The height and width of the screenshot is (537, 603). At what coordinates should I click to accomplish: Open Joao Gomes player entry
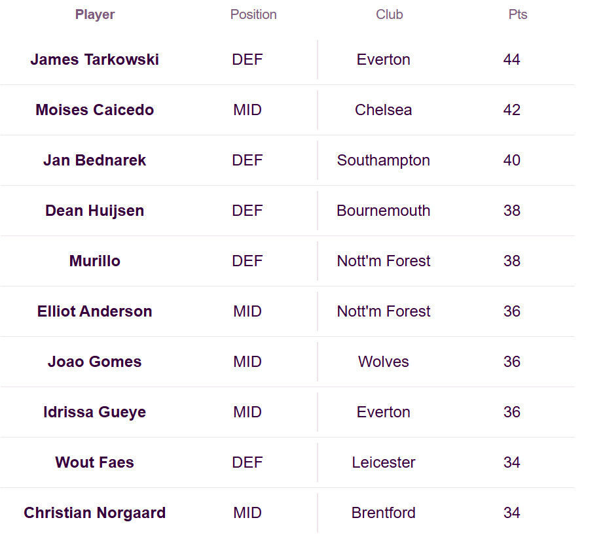(x=94, y=362)
